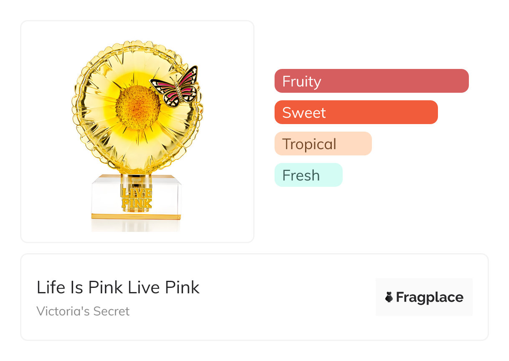Click the Fragplace bottle logo icon
Screen dimensions: 509x361
(389, 297)
